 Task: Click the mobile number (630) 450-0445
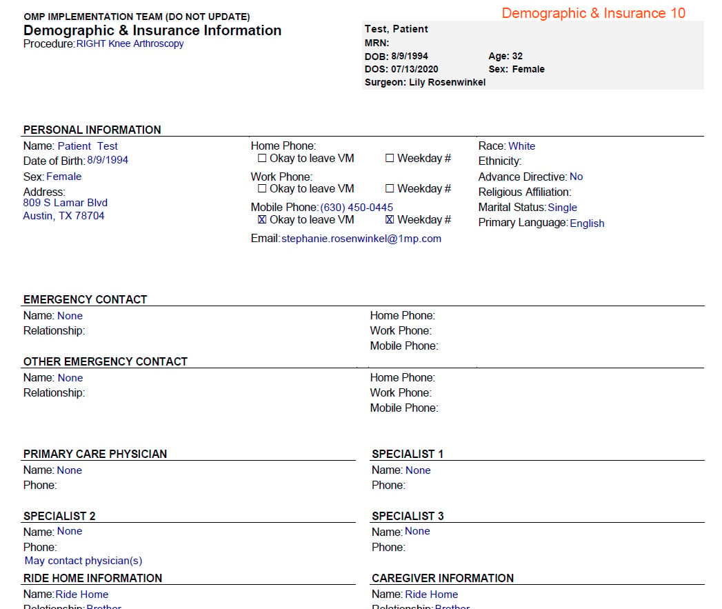[x=357, y=208]
